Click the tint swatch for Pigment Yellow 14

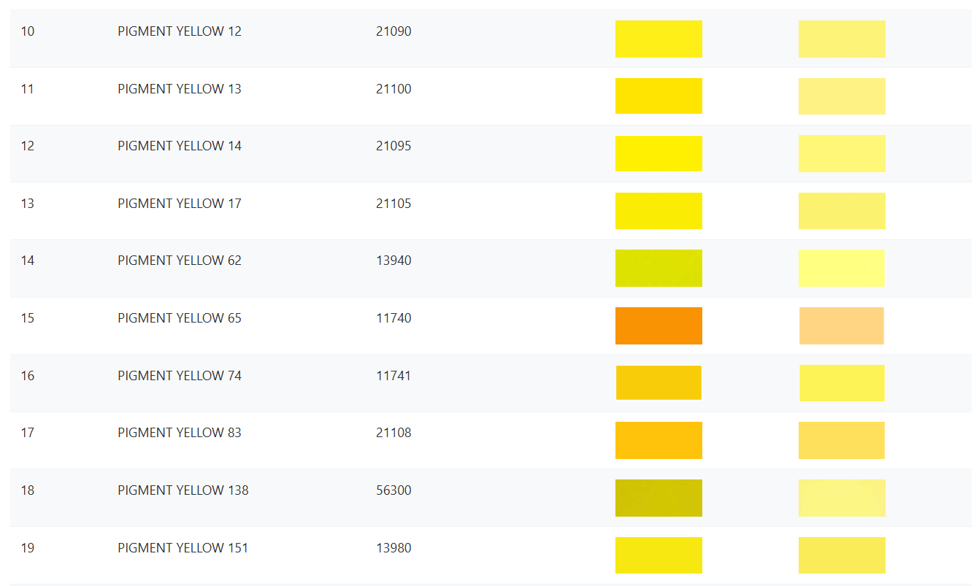pos(842,153)
